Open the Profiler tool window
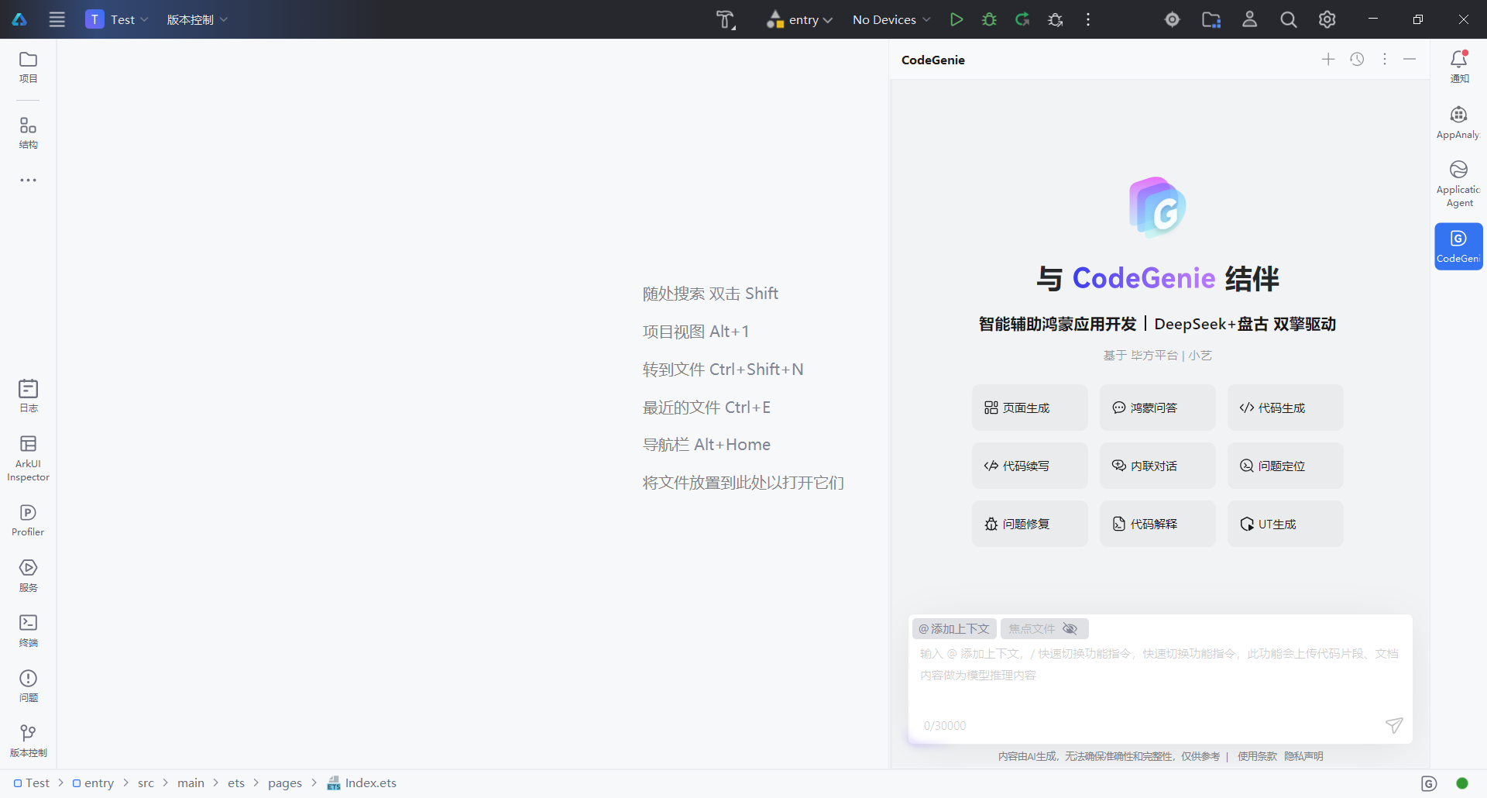The height and width of the screenshot is (798, 1487). (29, 520)
